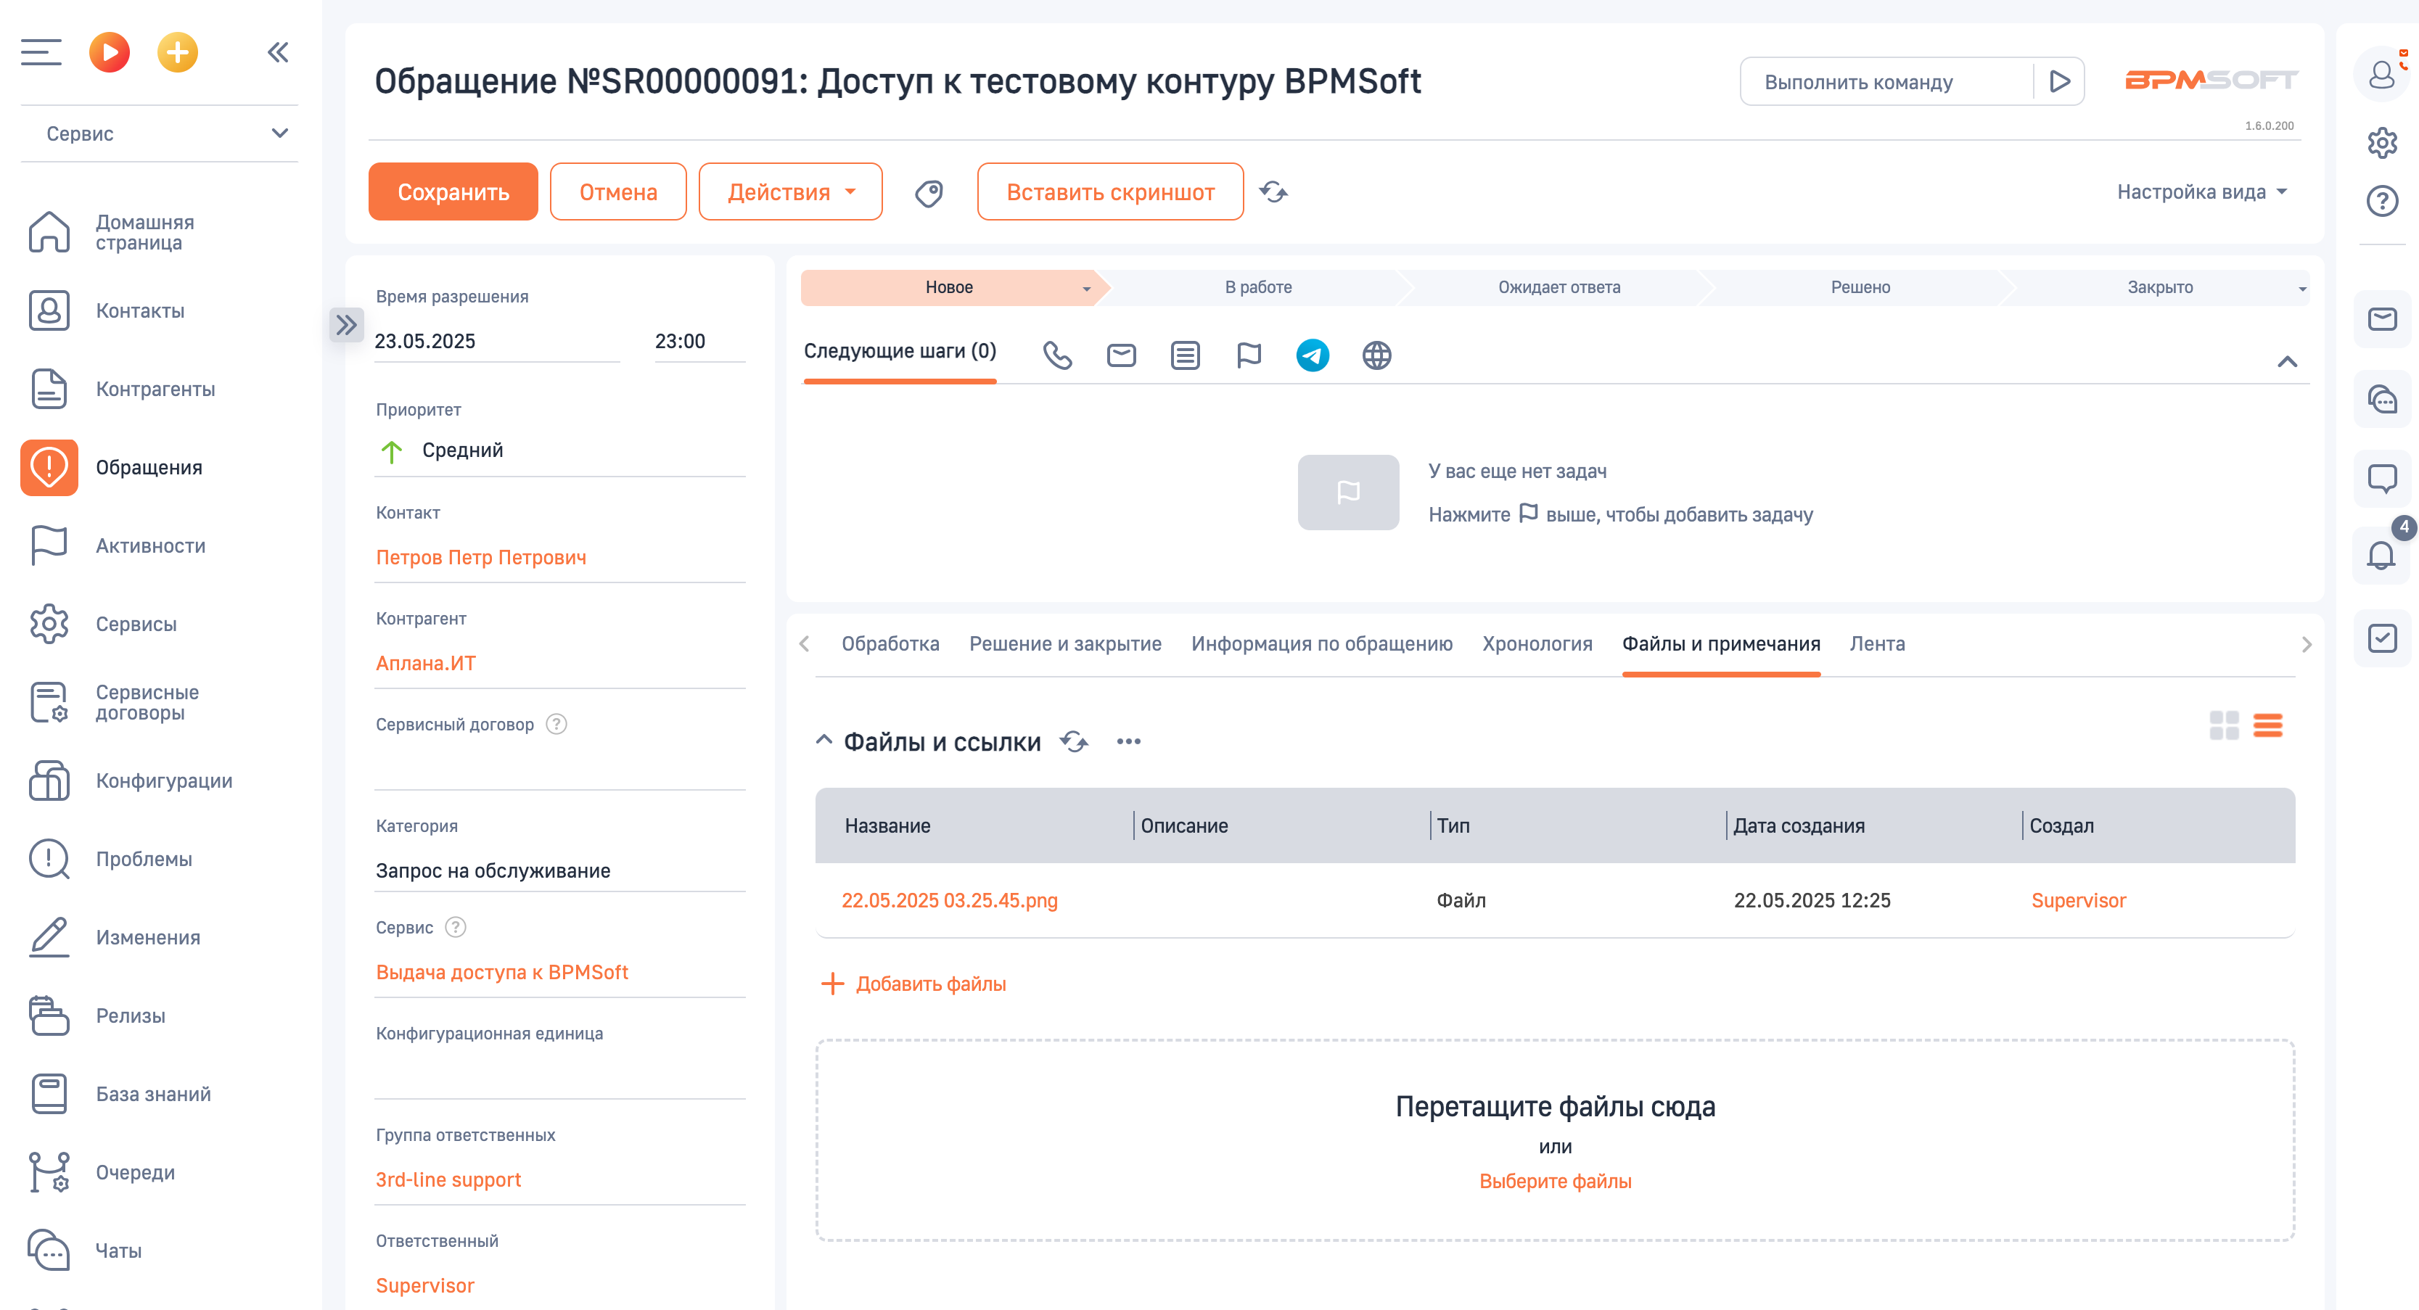Open the help question mark icon
2419x1310 pixels.
click(2381, 201)
